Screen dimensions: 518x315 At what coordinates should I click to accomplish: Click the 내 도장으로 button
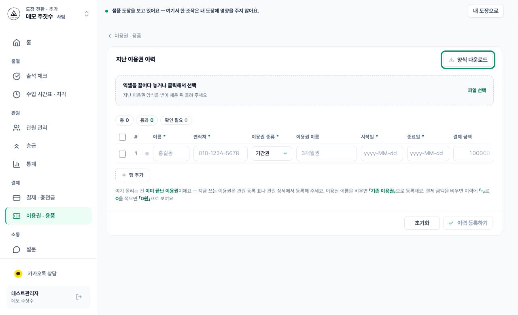486,11
